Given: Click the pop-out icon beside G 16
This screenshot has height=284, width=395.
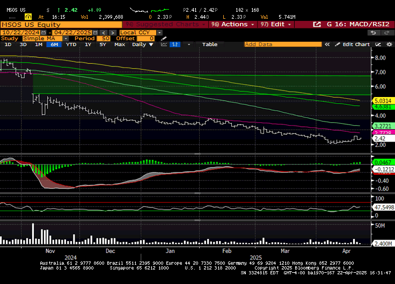Looking at the screenshot, I should [317, 25].
